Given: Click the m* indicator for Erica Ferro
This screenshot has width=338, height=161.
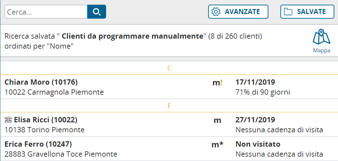Looking at the screenshot, I should 218,145.
